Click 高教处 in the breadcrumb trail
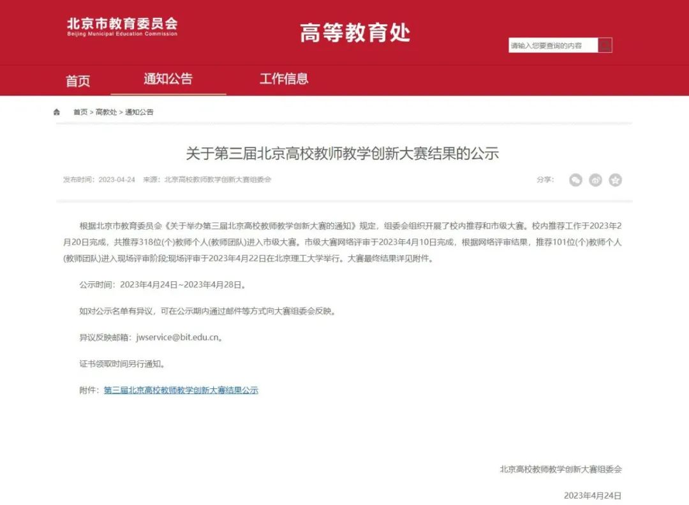 click(x=107, y=112)
